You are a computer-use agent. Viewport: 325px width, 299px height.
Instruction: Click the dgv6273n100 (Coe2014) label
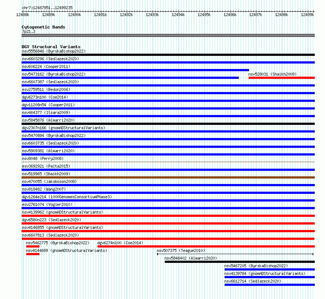(45, 97)
